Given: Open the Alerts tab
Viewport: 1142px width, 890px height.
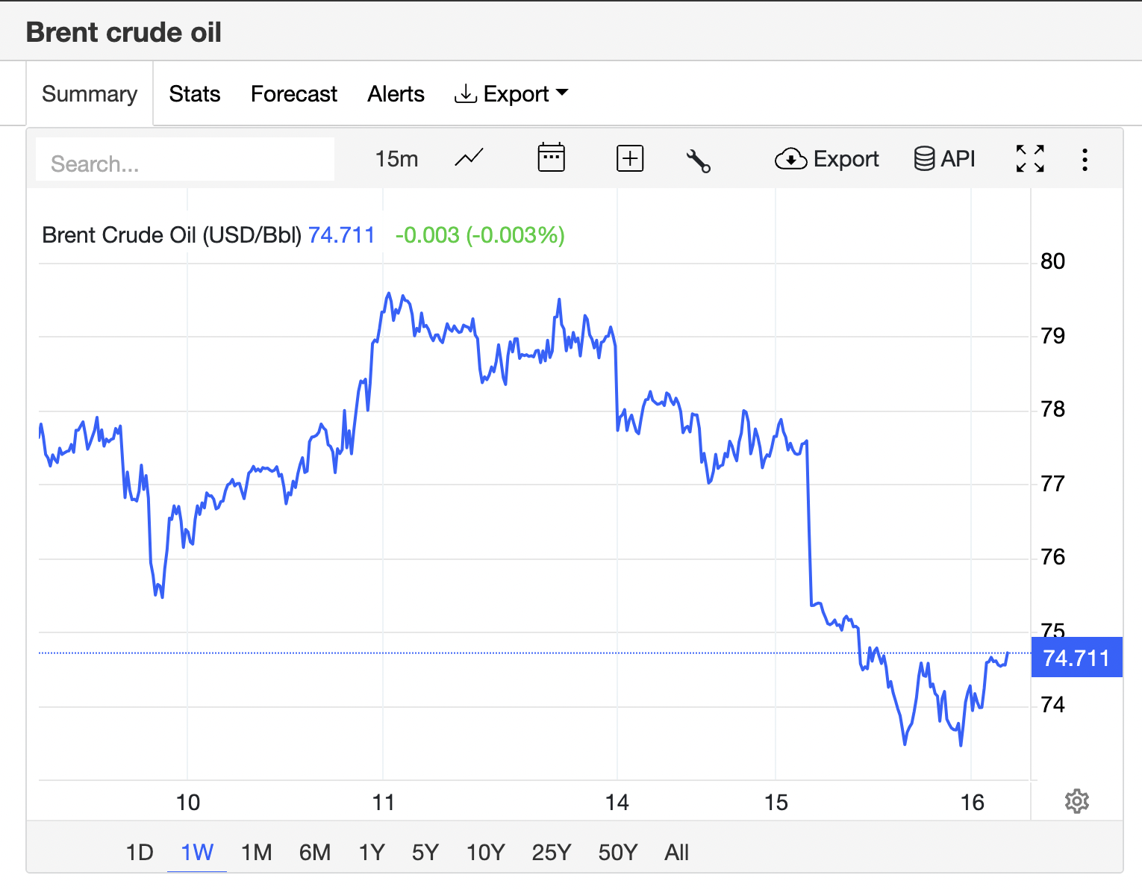Looking at the screenshot, I should coord(396,94).
